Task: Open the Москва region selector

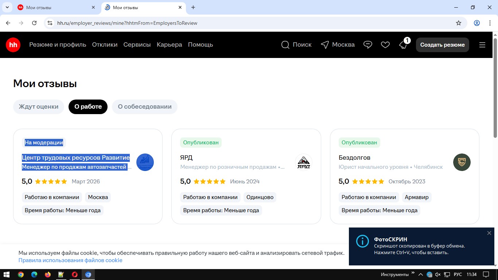Action: click(338, 45)
